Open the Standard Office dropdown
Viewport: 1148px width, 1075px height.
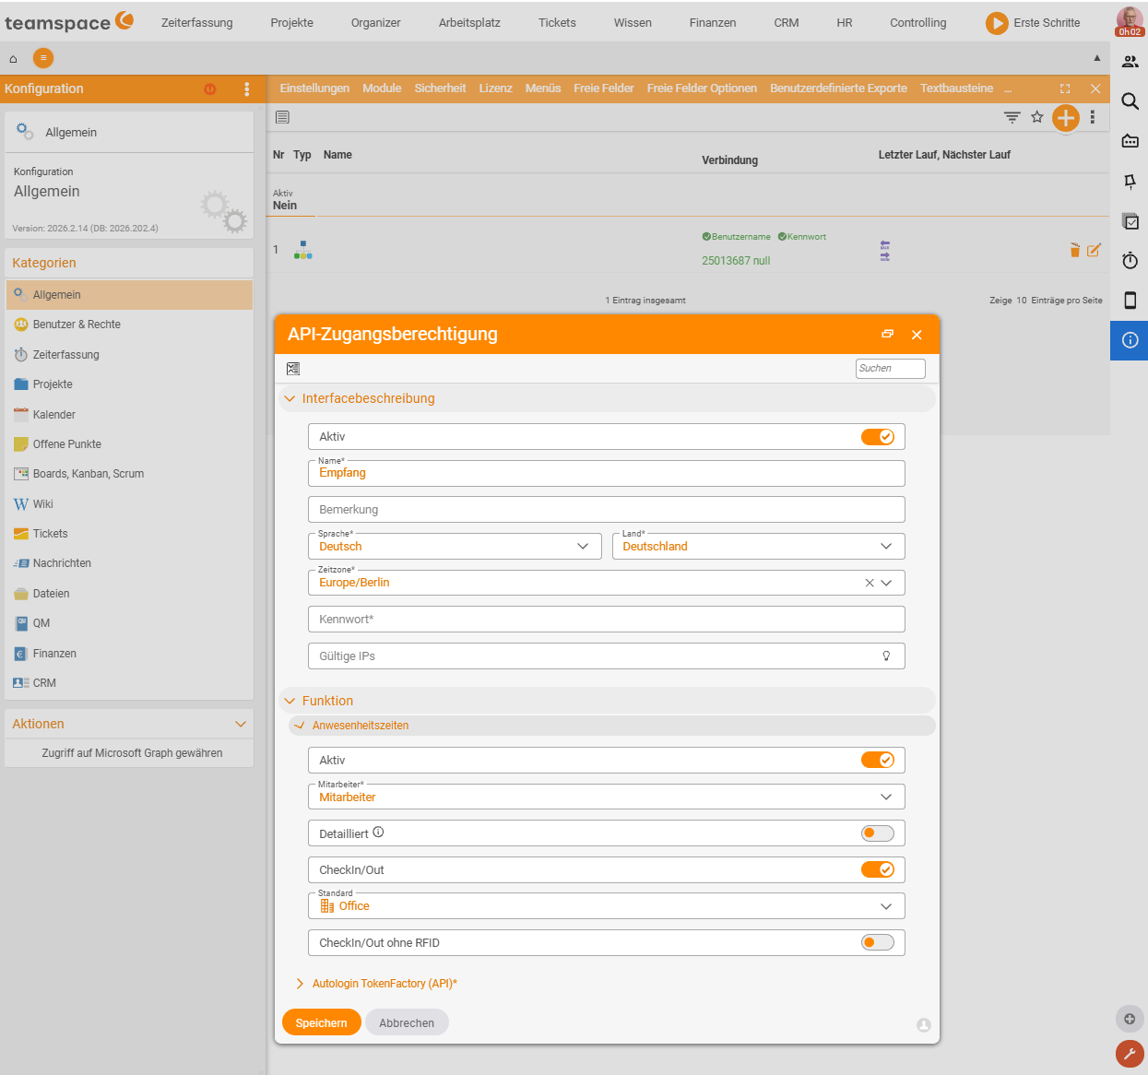pos(607,906)
